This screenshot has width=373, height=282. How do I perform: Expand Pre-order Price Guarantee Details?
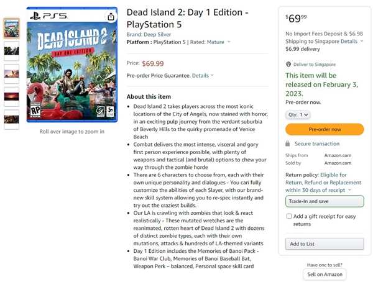click(203, 76)
